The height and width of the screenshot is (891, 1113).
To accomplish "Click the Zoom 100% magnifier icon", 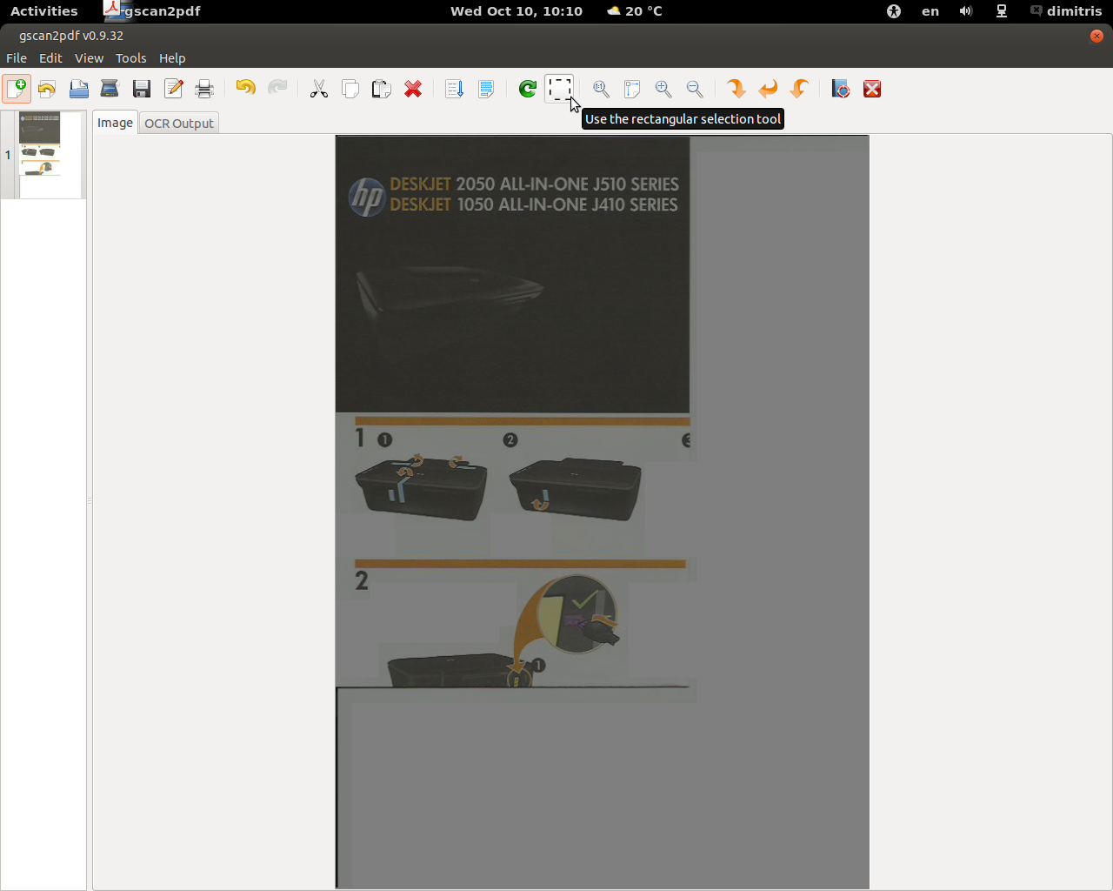I will click(601, 89).
